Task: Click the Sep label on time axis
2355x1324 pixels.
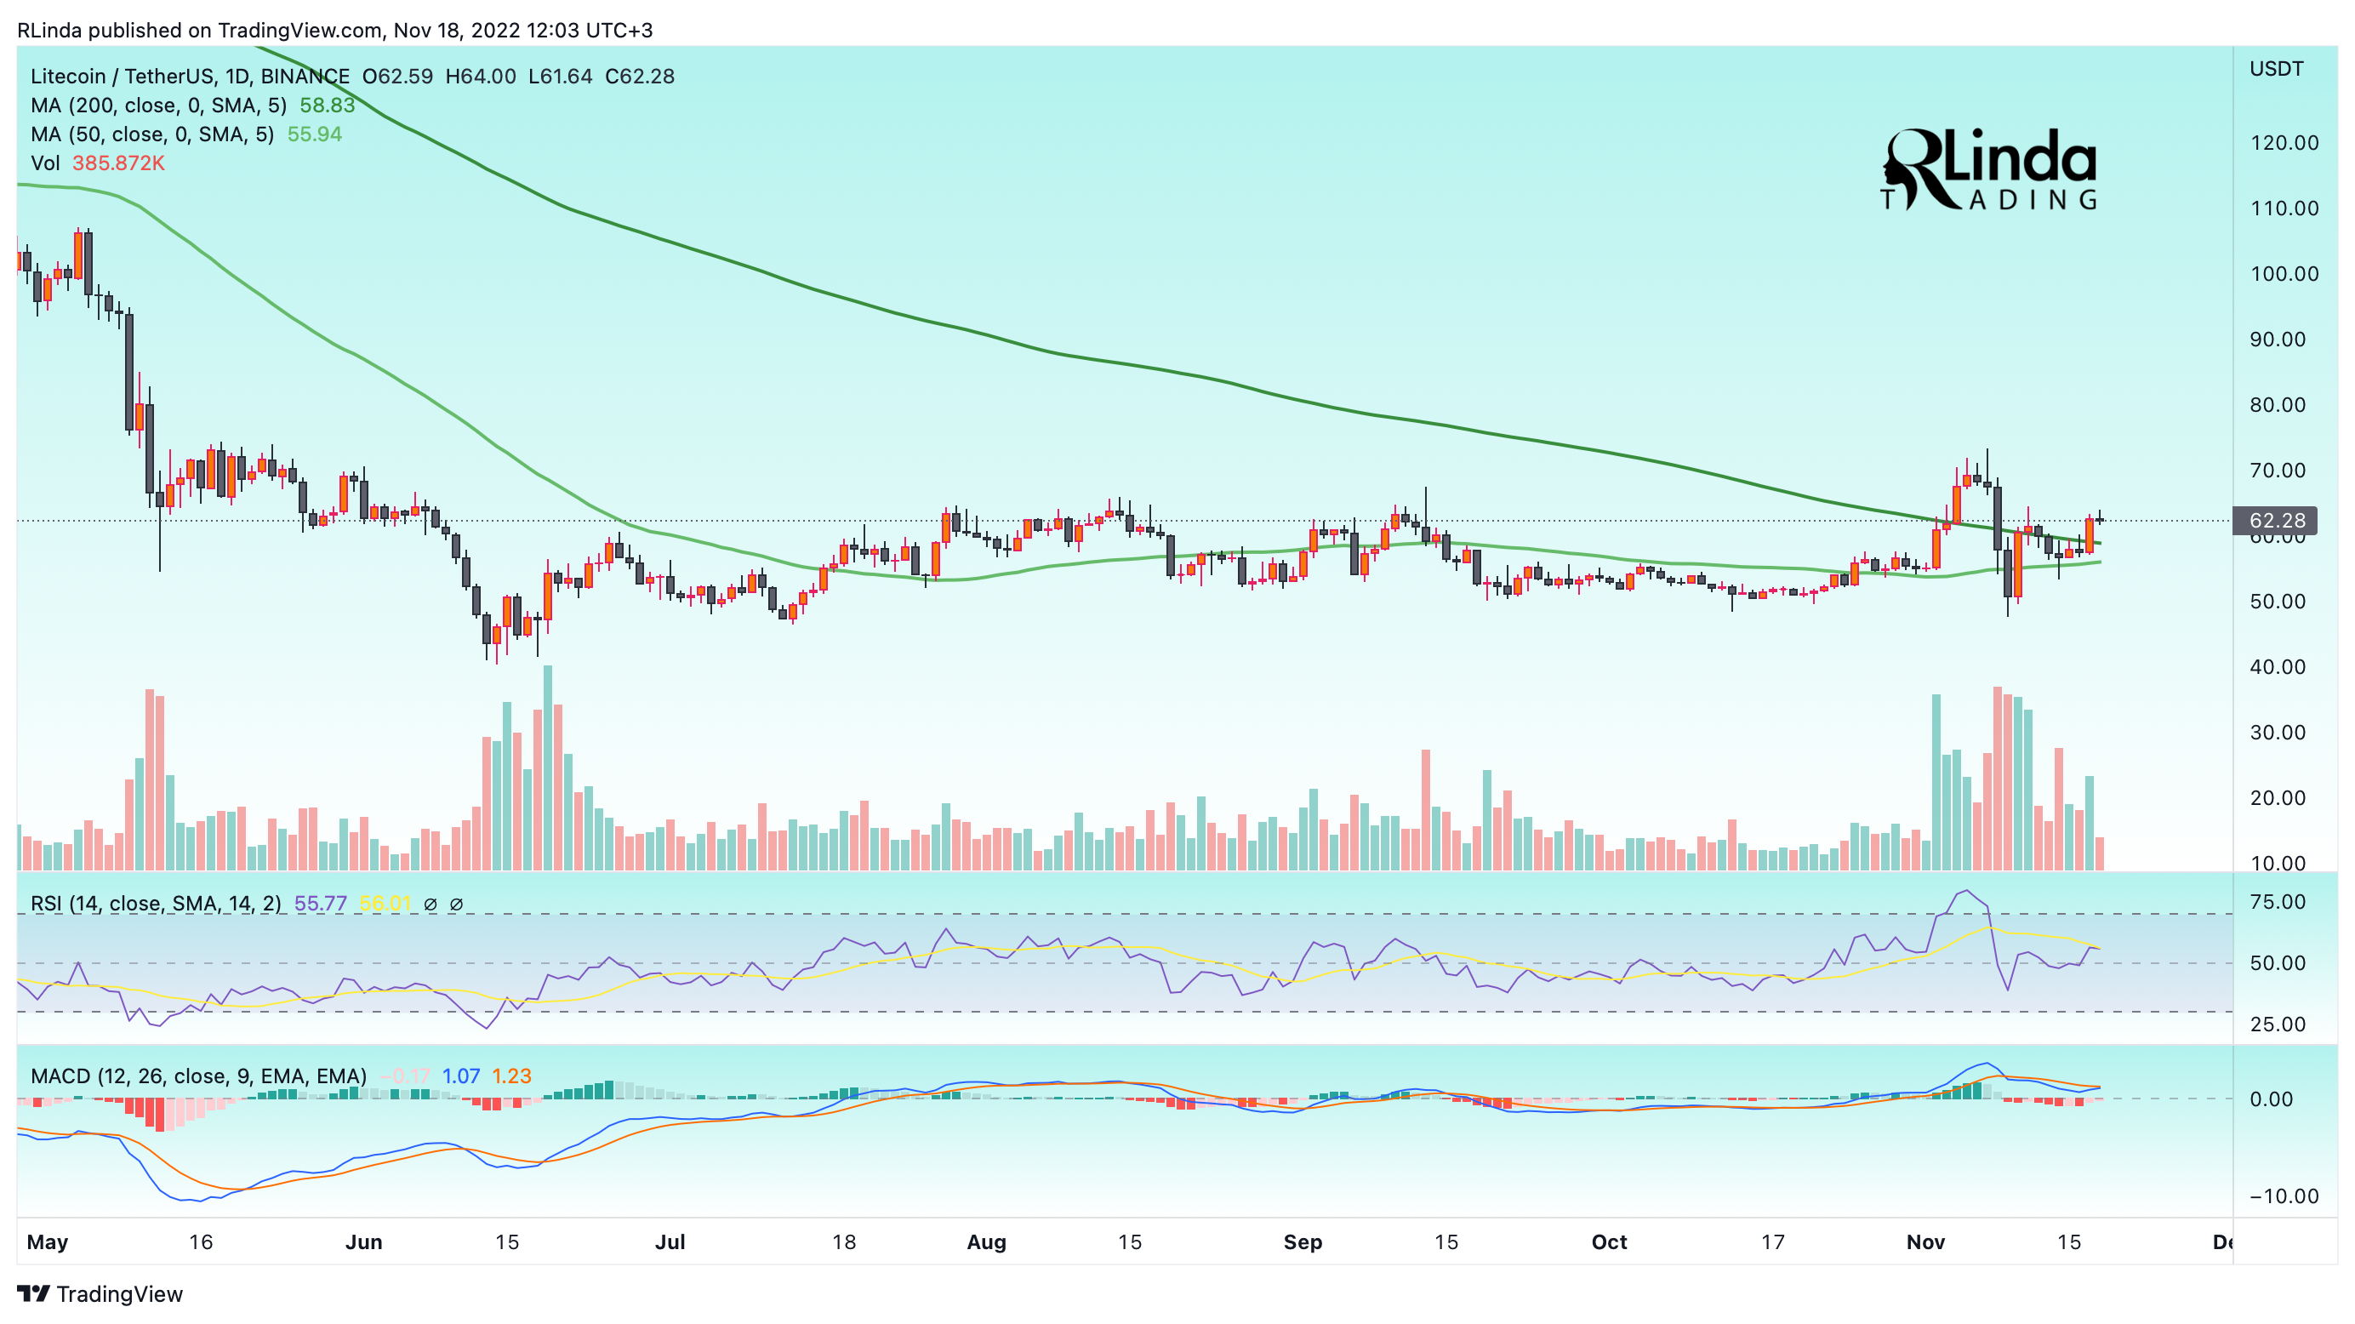Action: 1303,1242
